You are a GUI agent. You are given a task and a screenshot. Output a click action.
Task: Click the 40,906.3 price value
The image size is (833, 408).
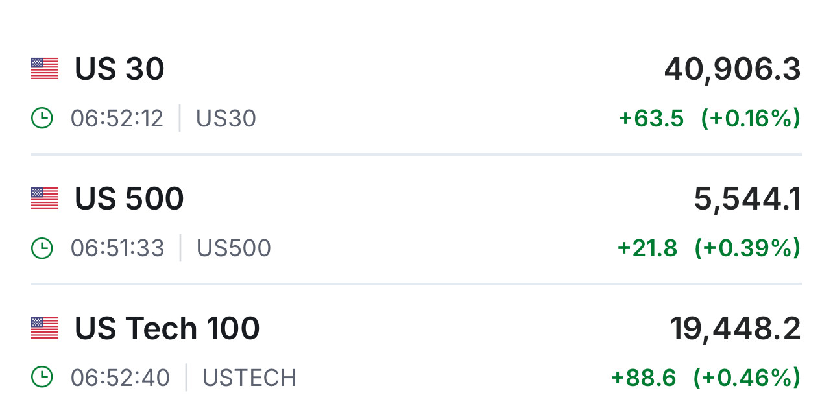tap(732, 69)
